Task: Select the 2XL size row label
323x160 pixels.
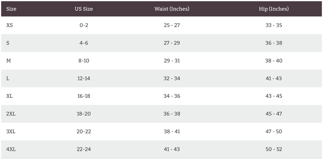Action: pyautogui.click(x=11, y=114)
